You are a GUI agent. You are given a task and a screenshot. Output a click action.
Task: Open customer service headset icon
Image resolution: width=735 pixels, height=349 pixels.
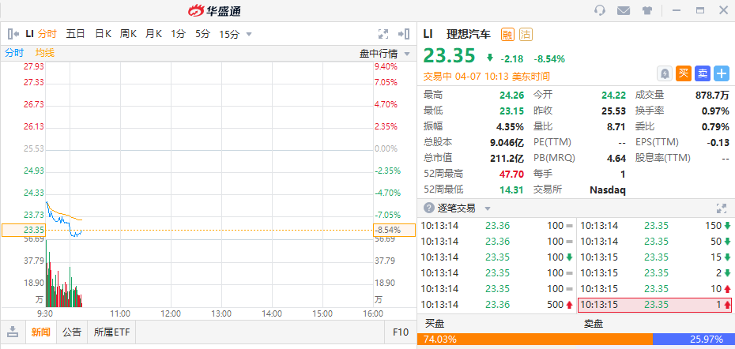(x=600, y=10)
